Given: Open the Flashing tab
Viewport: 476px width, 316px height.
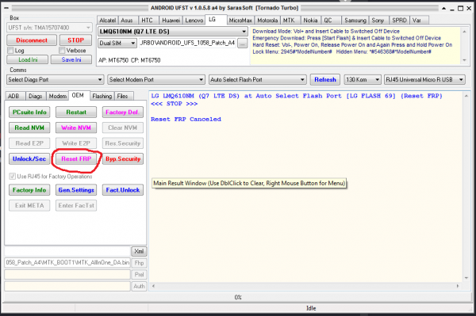Looking at the screenshot, I should 102,96.
